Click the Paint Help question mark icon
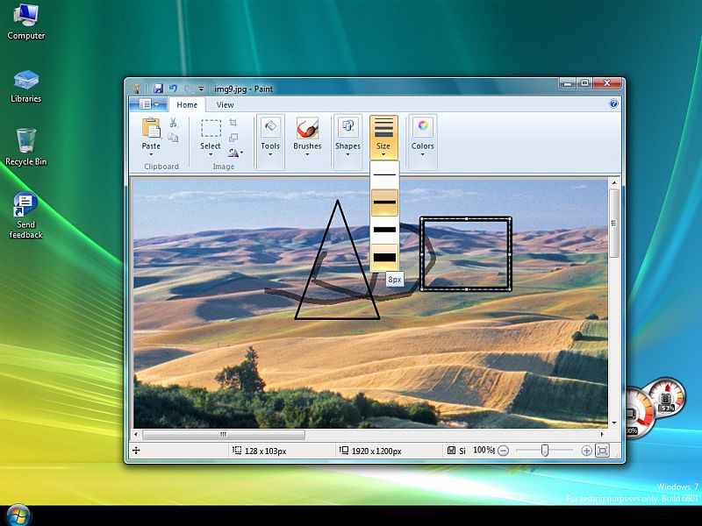702x526 pixels. pyautogui.click(x=614, y=104)
